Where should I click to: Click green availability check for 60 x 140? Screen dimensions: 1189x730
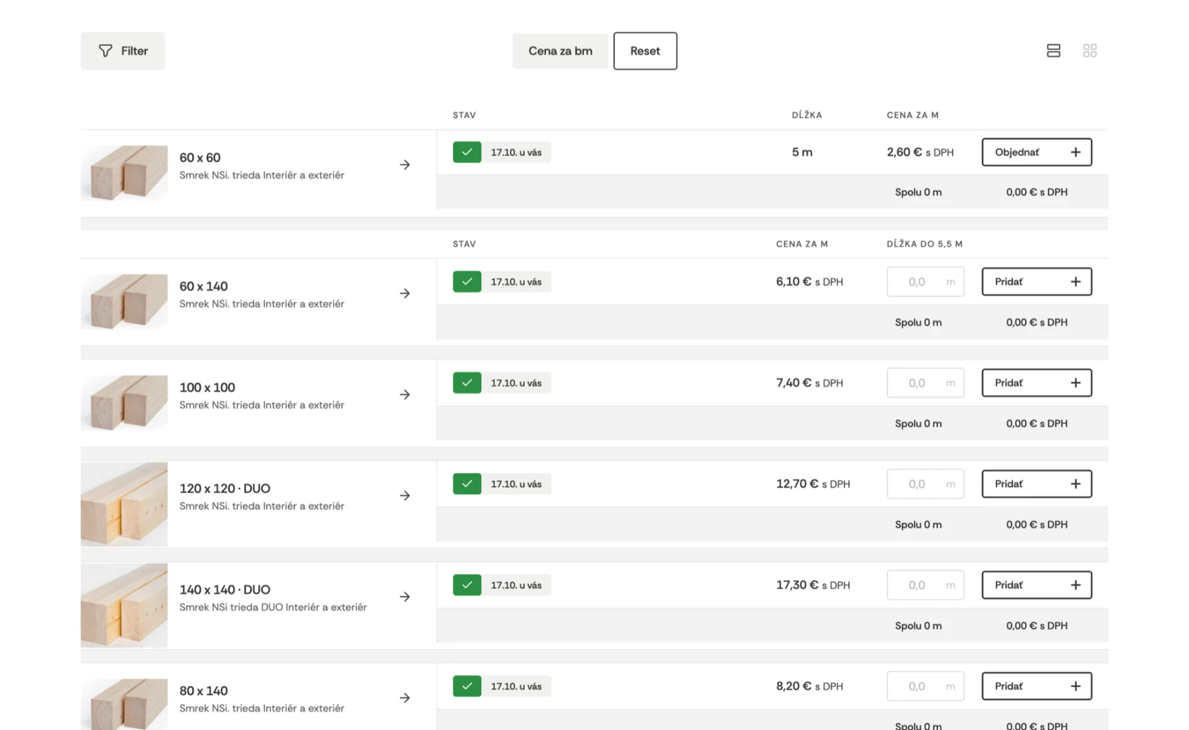(x=467, y=282)
